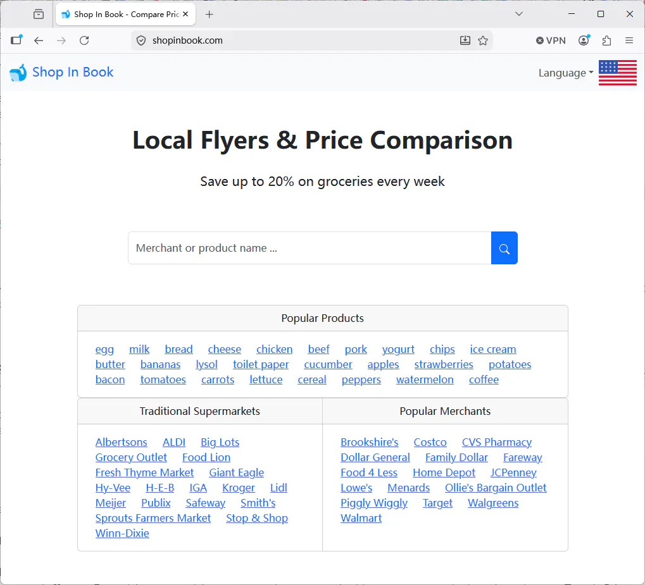
Task: Open the Target merchant link
Action: [437, 503]
